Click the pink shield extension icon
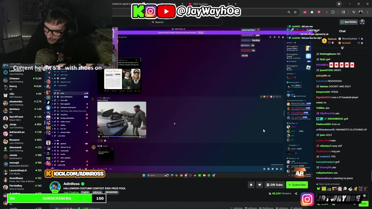 [319, 12]
